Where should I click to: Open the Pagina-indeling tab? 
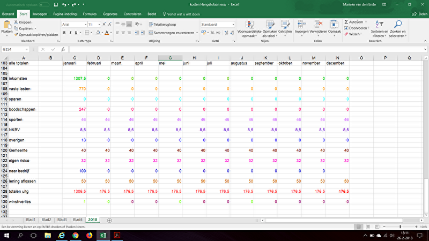pyautogui.click(x=65, y=14)
